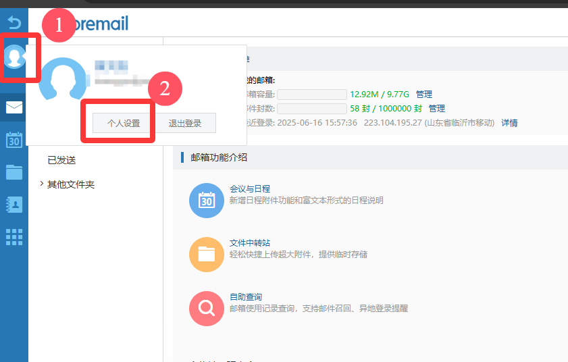The width and height of the screenshot is (568, 362).
Task: Click the blue 会议与日程 calendar circle icon
Action: pyautogui.click(x=206, y=201)
